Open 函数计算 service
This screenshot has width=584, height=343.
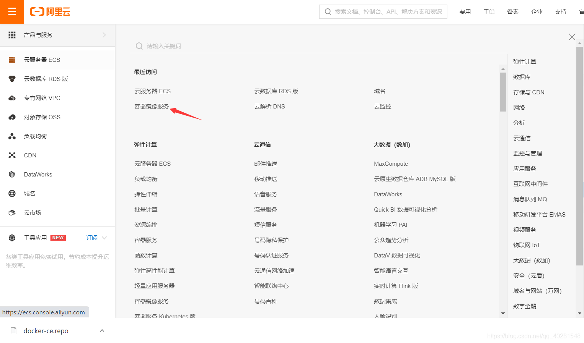(146, 255)
